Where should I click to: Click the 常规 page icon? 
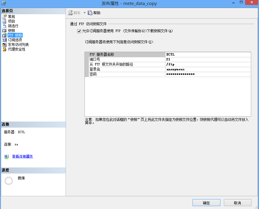(x=4, y=17)
